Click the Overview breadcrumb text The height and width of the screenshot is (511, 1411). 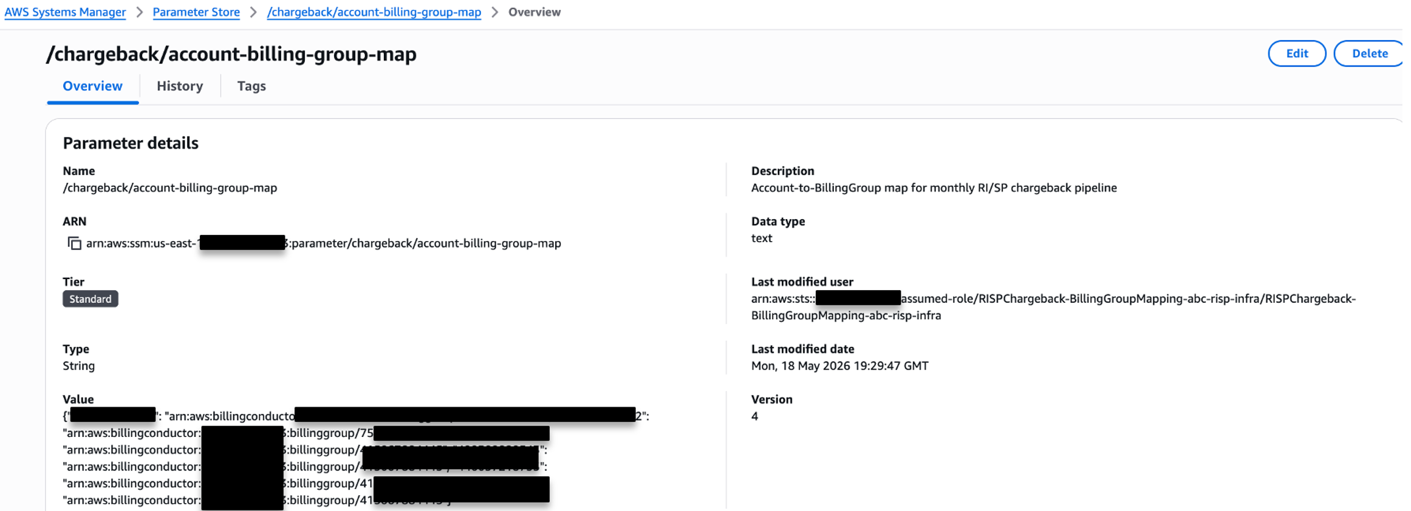tap(535, 12)
